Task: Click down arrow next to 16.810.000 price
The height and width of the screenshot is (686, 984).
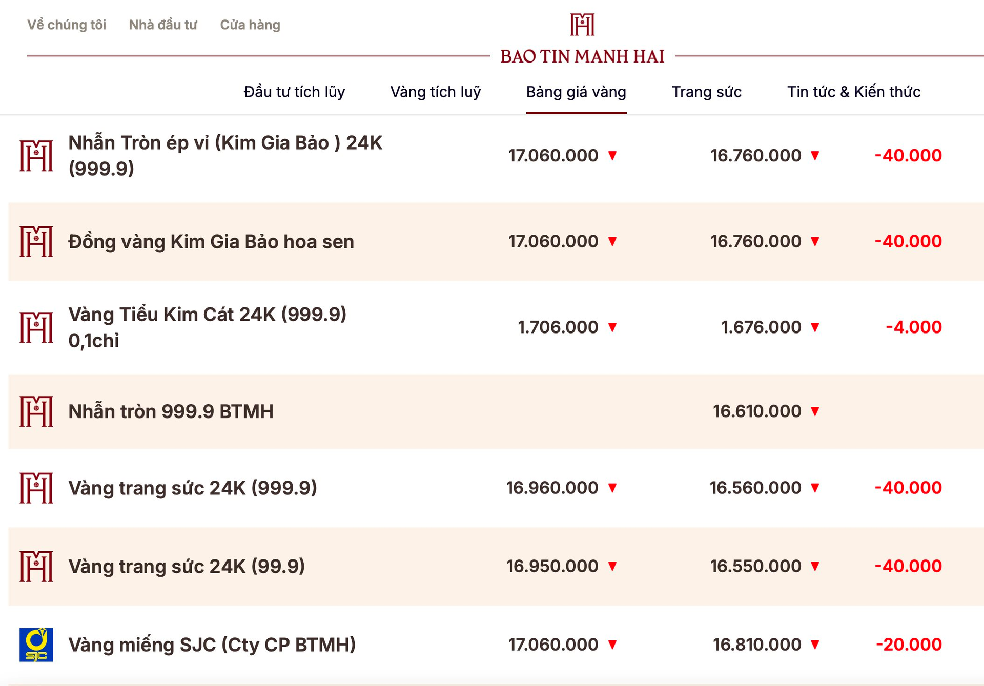Action: (815, 645)
